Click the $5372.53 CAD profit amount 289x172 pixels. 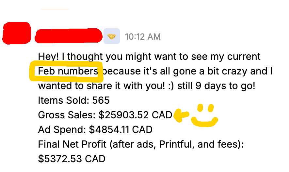click(x=72, y=159)
